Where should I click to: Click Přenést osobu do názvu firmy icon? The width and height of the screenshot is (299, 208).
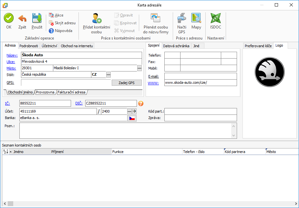point(156,18)
